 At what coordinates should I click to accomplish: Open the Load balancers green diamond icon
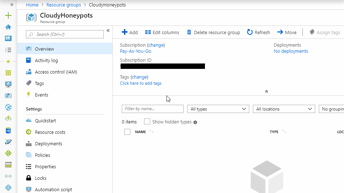[8, 153]
